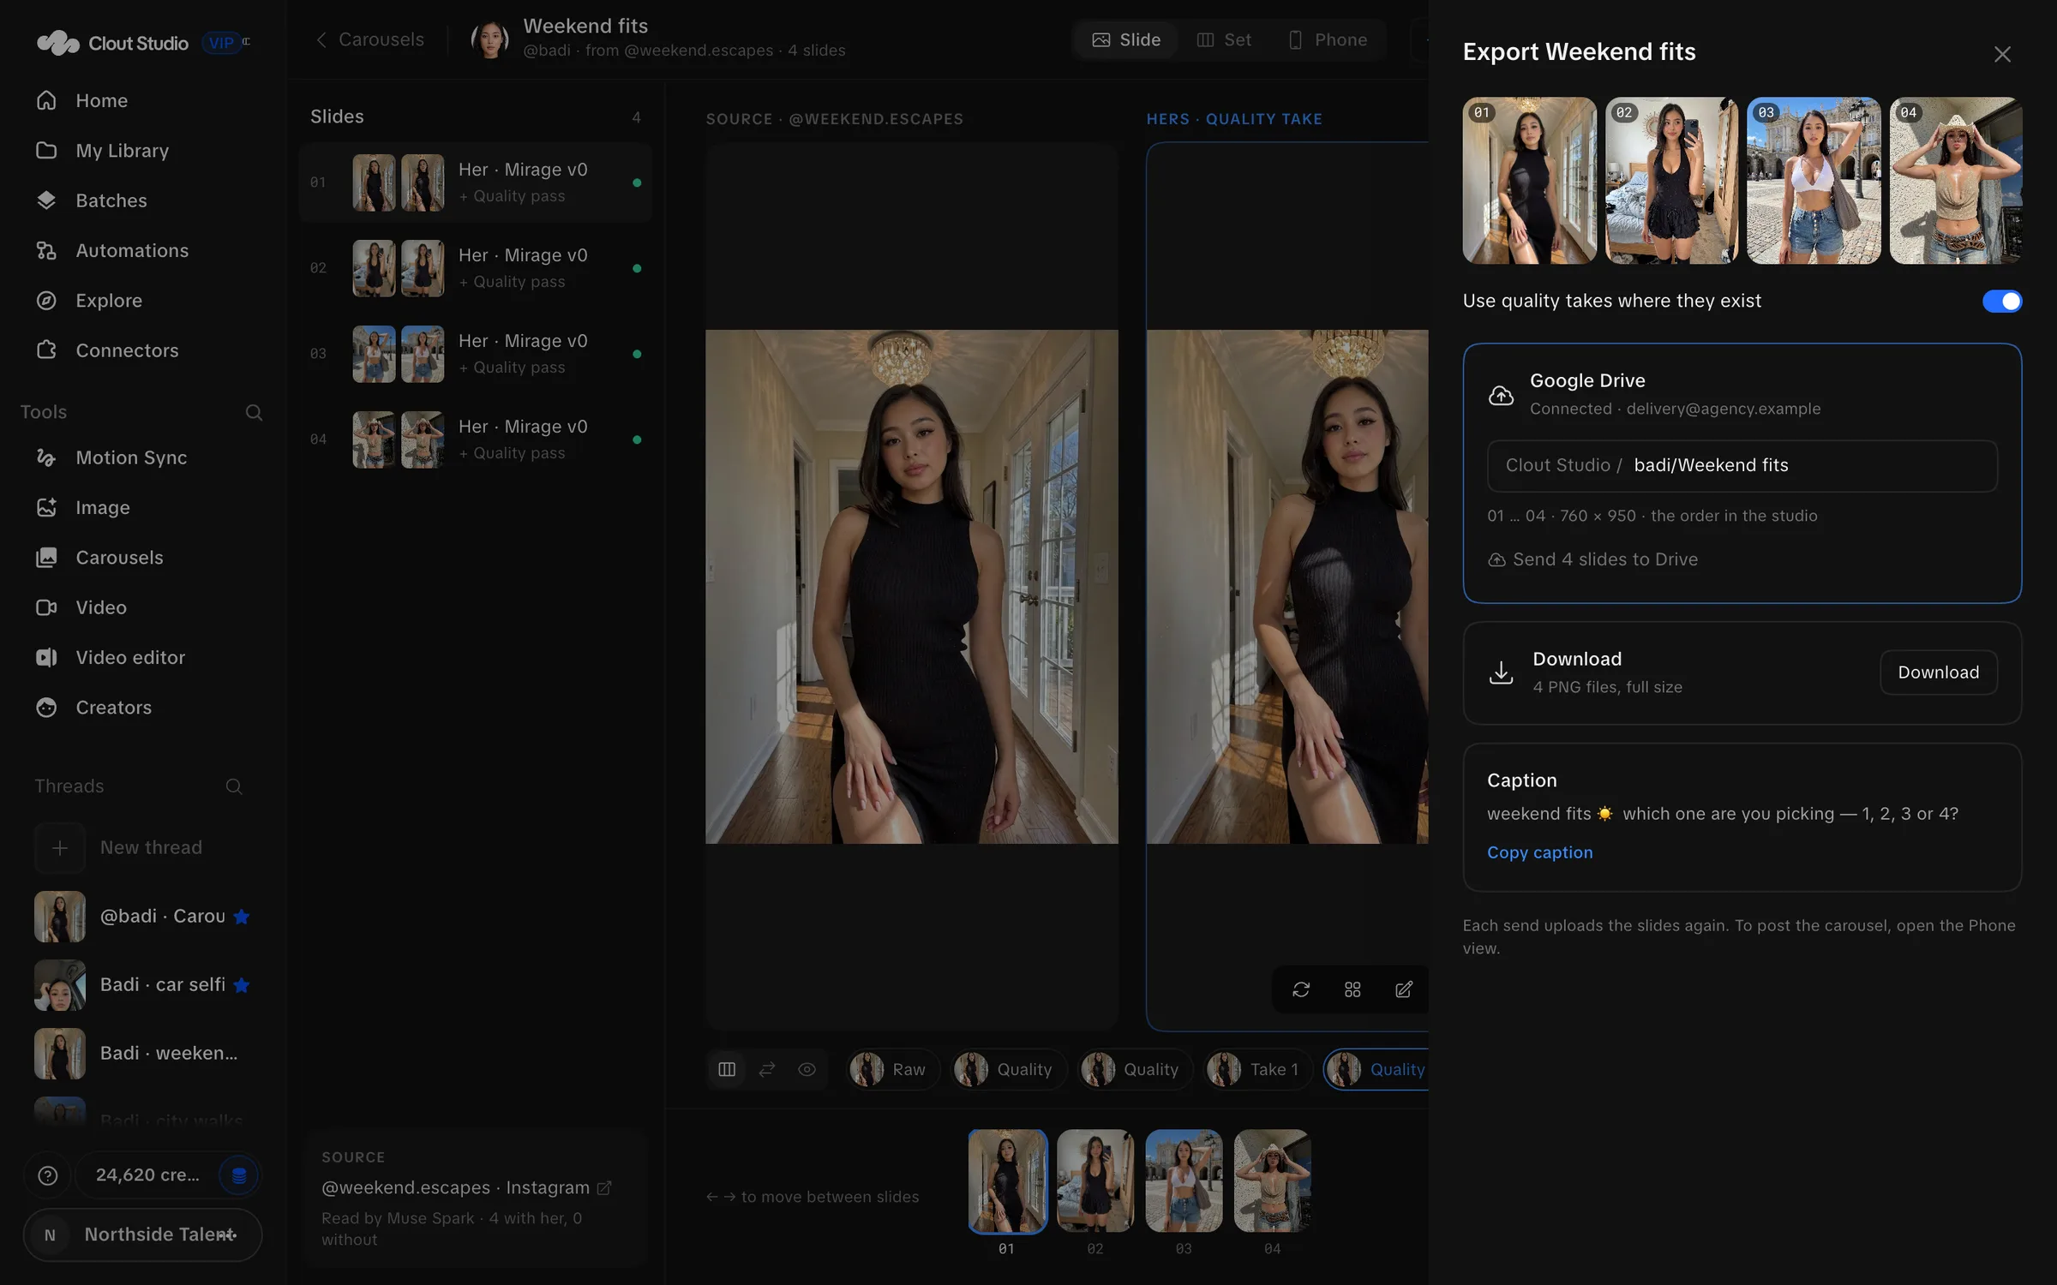Go back to Carousels list
Screen dimensions: 2057x1285
click(369, 39)
